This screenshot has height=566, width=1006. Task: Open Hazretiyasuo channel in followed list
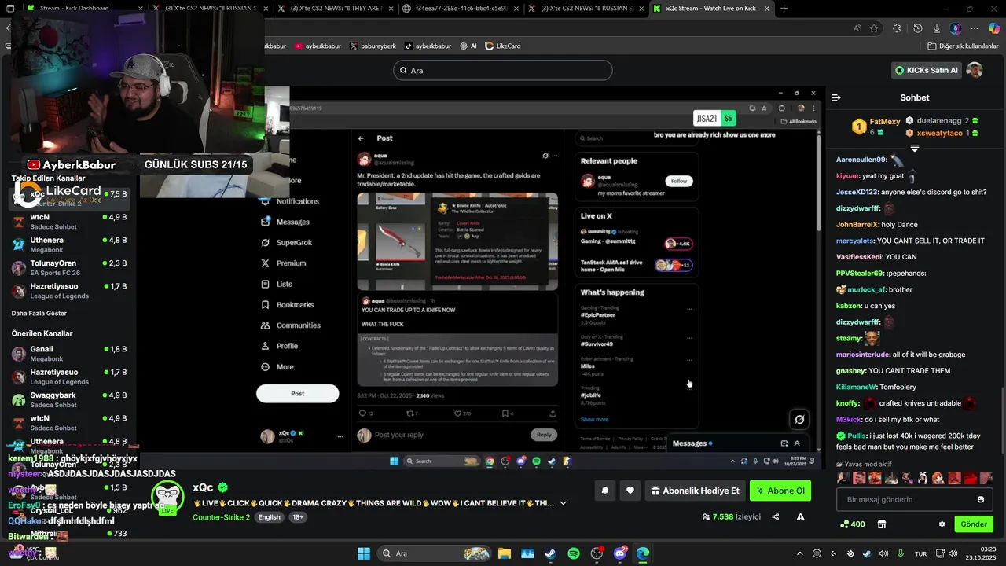pyautogui.click(x=69, y=290)
